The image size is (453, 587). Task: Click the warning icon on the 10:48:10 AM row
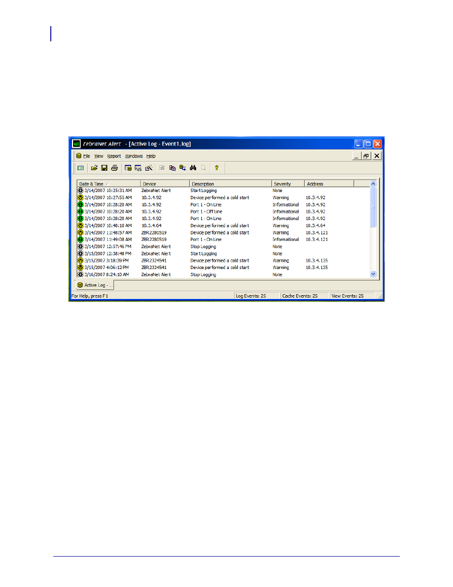tap(80, 226)
